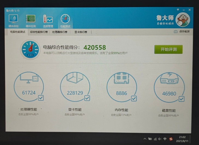
Task: Toggle the 中 Chinese input mode indicator
Action: pos(165,139)
